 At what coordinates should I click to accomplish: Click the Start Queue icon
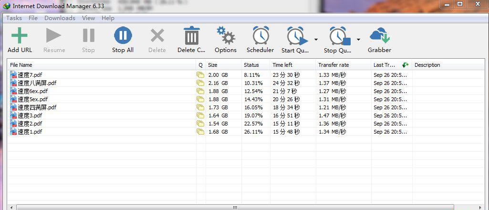(297, 36)
